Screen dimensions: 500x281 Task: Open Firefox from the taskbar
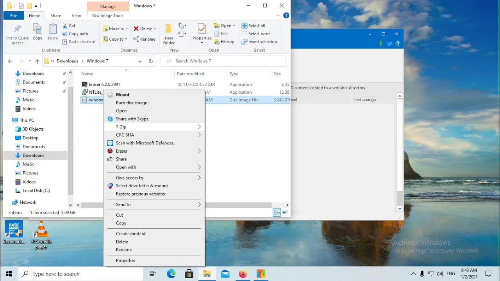click(x=243, y=274)
